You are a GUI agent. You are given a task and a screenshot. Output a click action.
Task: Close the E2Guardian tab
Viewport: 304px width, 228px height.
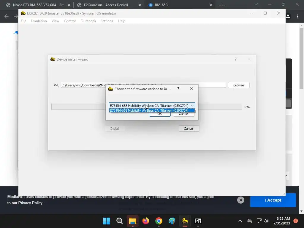point(140,5)
